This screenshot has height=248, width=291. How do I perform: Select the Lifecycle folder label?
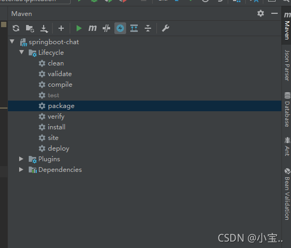(x=51, y=53)
